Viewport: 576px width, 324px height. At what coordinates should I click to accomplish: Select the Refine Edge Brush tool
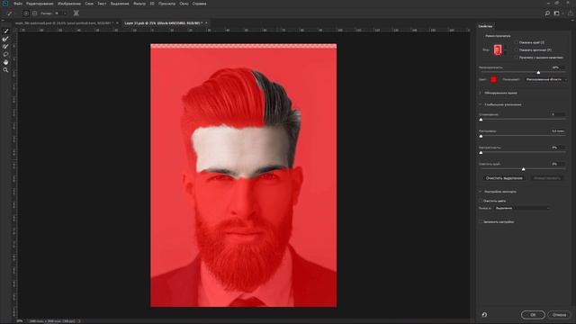pyautogui.click(x=6, y=39)
